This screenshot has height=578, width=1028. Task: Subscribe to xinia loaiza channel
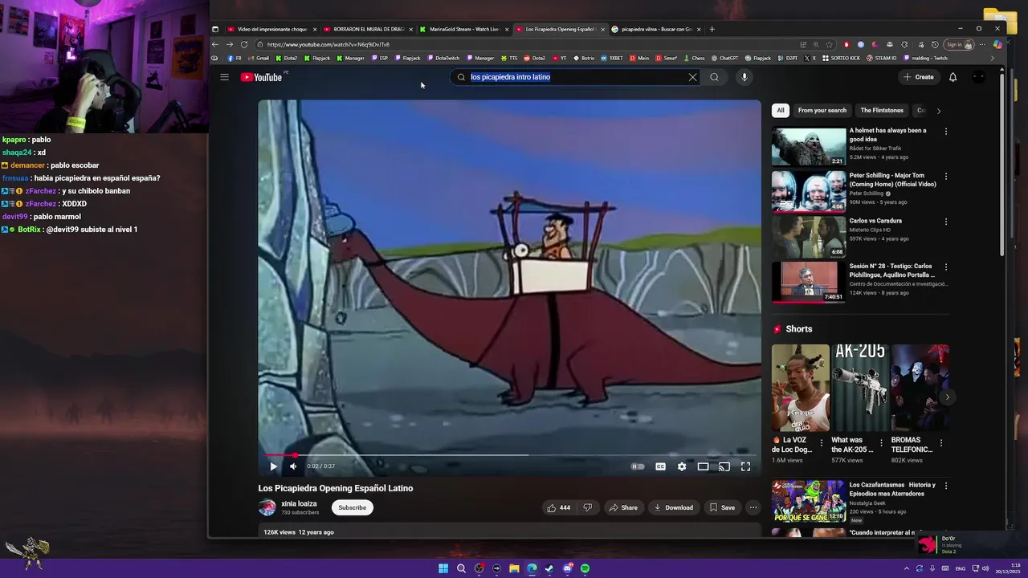[x=352, y=507]
